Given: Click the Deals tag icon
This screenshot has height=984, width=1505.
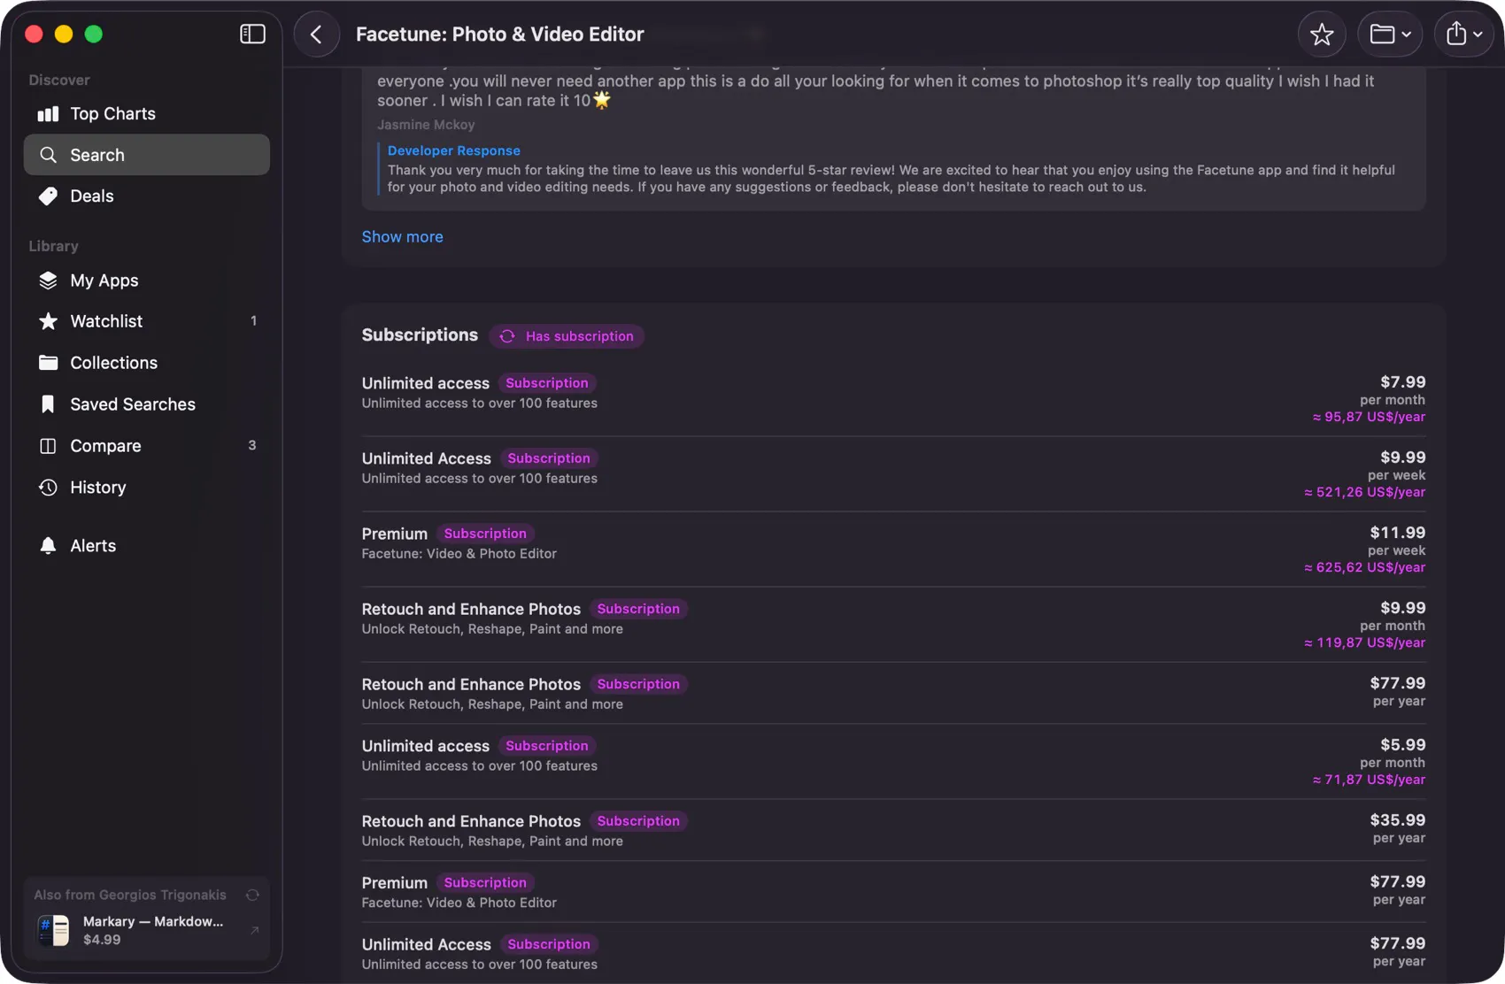Looking at the screenshot, I should coord(48,196).
